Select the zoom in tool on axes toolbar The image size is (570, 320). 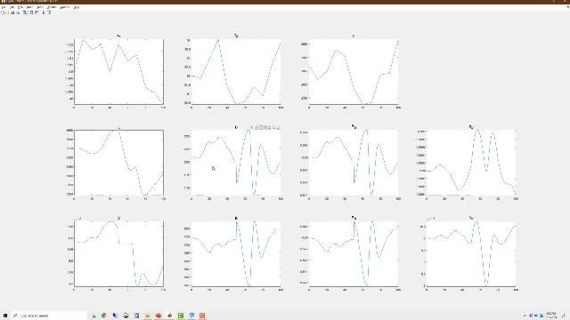pyautogui.click(x=270, y=128)
